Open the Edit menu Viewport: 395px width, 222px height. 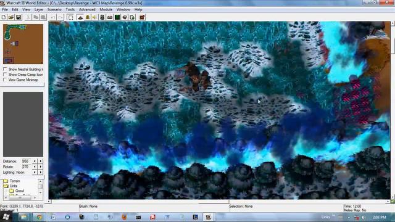(x=15, y=10)
